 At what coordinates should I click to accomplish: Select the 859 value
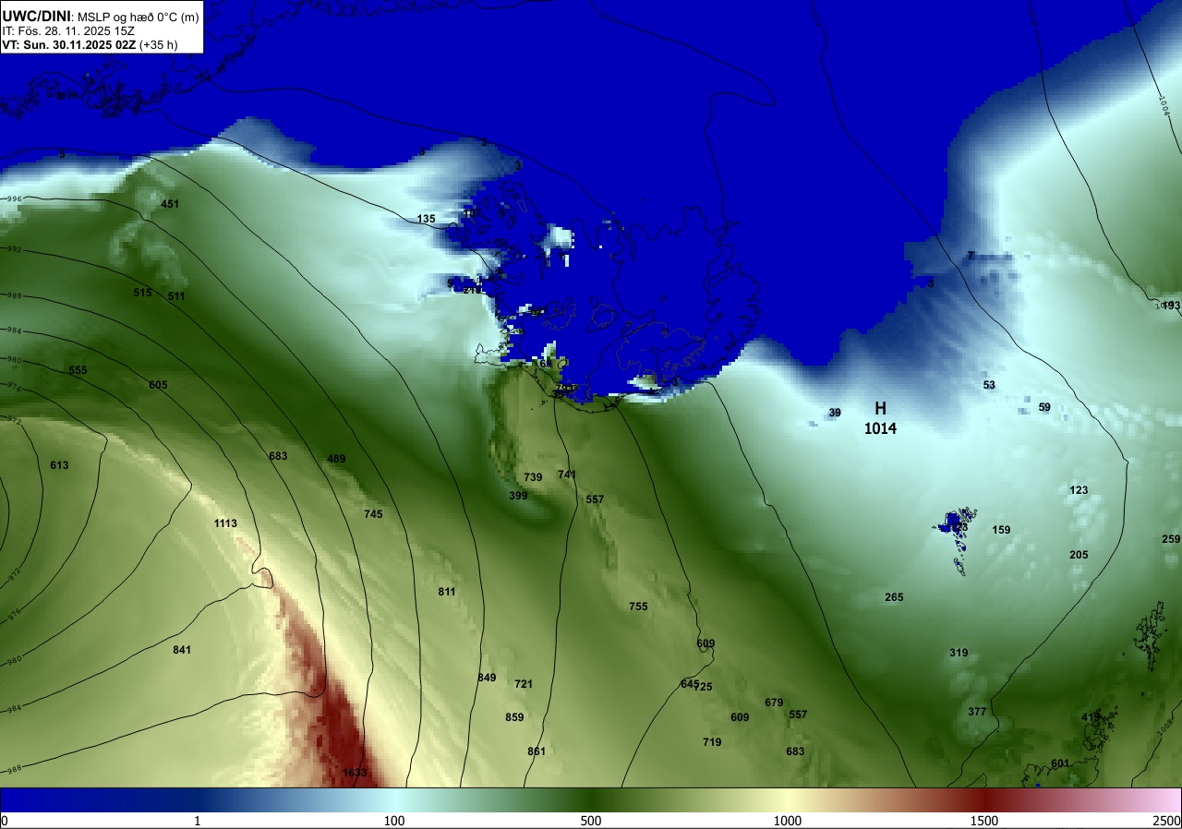(514, 717)
